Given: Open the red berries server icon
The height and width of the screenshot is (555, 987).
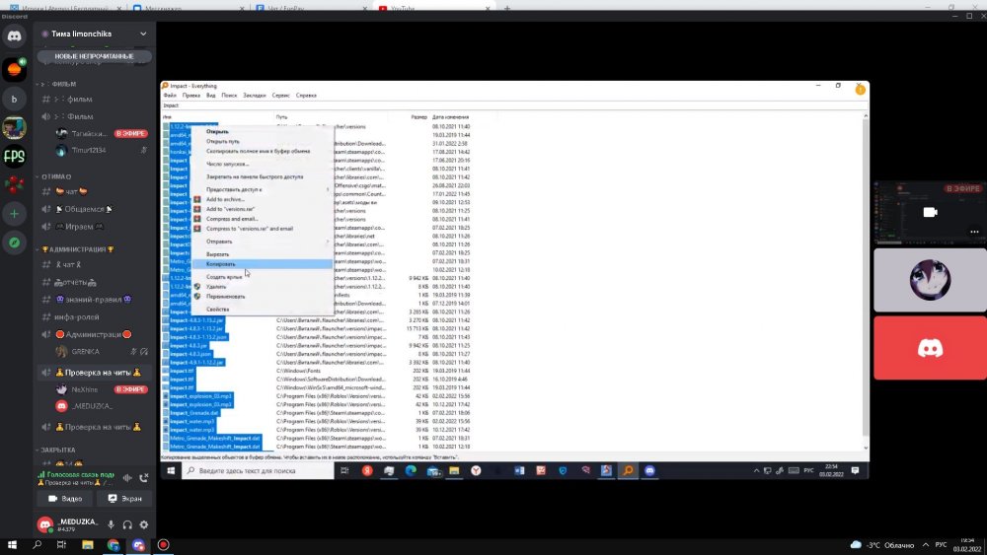Looking at the screenshot, I should (14, 184).
